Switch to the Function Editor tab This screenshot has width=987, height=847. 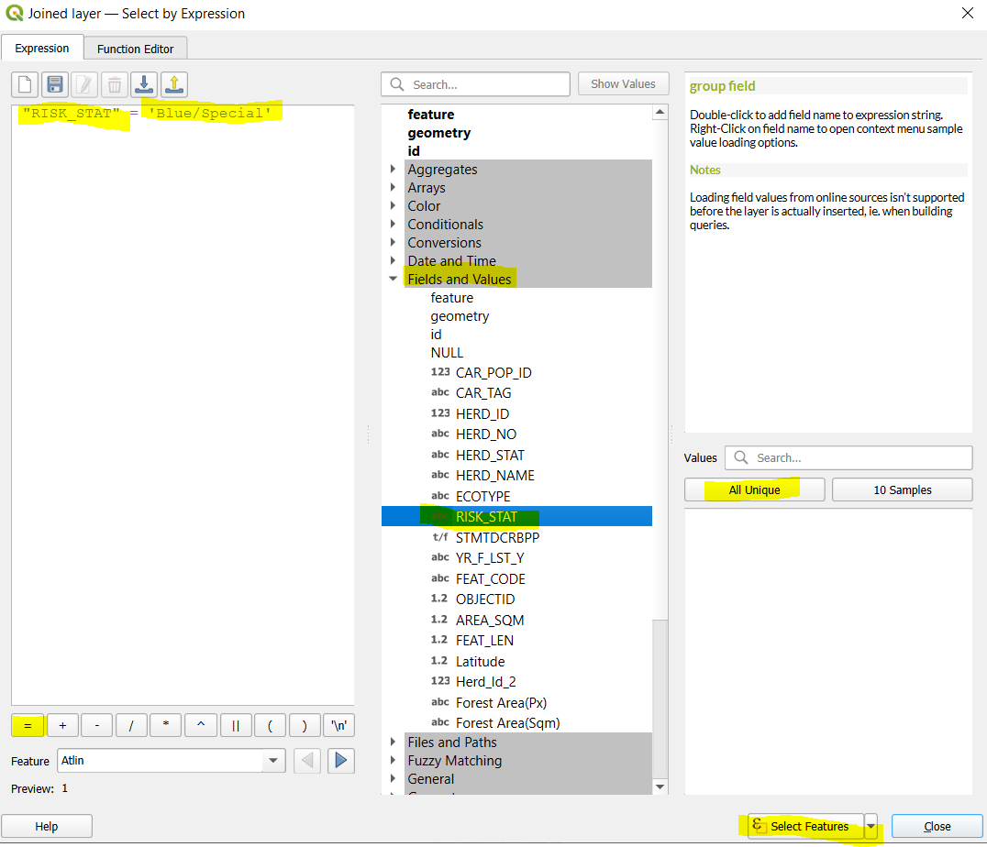coord(136,49)
